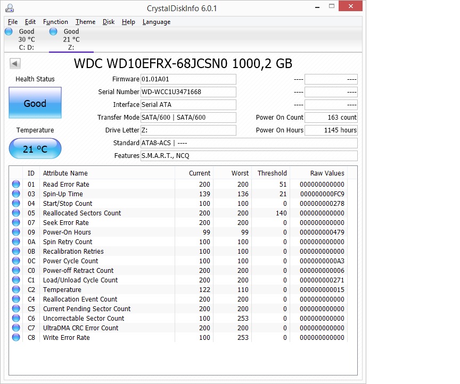Viewport: 460px width, 384px height.
Task: Click the ID column header
Action: 31,173
